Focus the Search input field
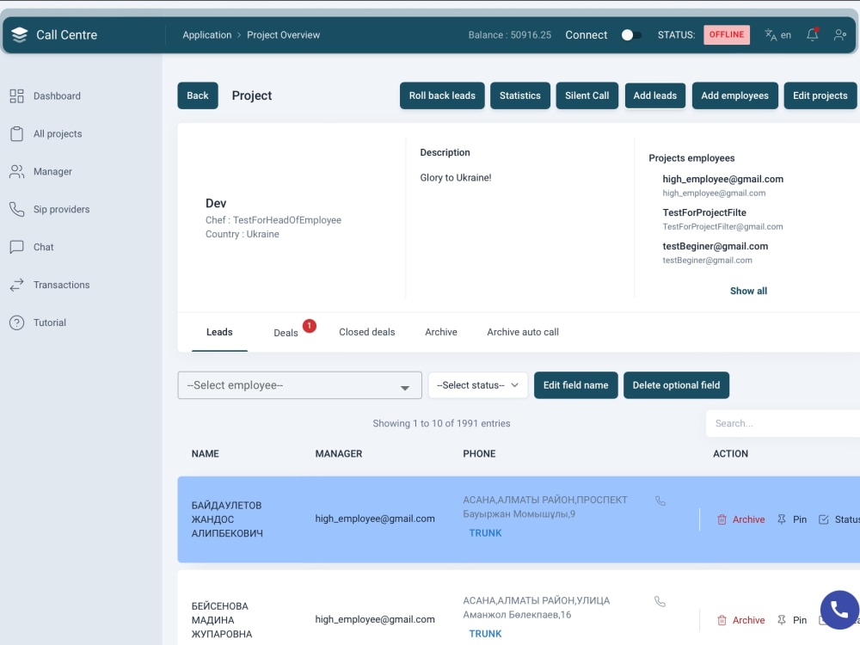The height and width of the screenshot is (645, 860). point(783,423)
